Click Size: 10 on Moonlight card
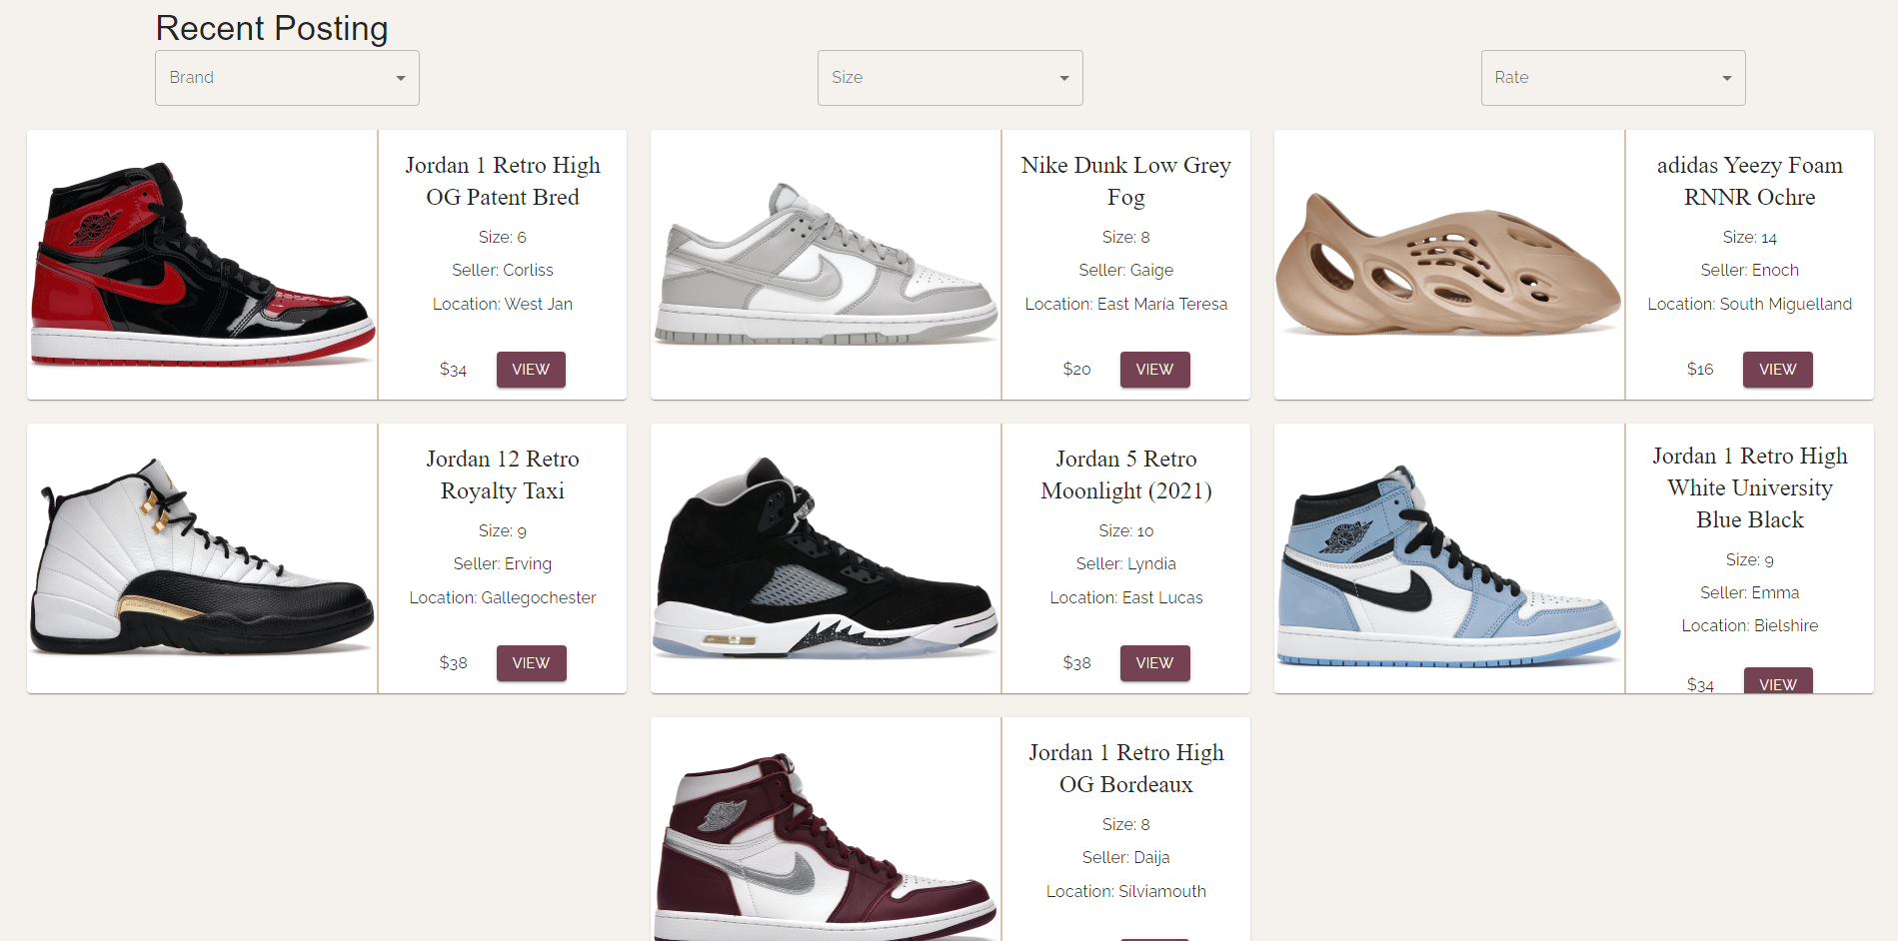1898x941 pixels. pyautogui.click(x=1126, y=530)
